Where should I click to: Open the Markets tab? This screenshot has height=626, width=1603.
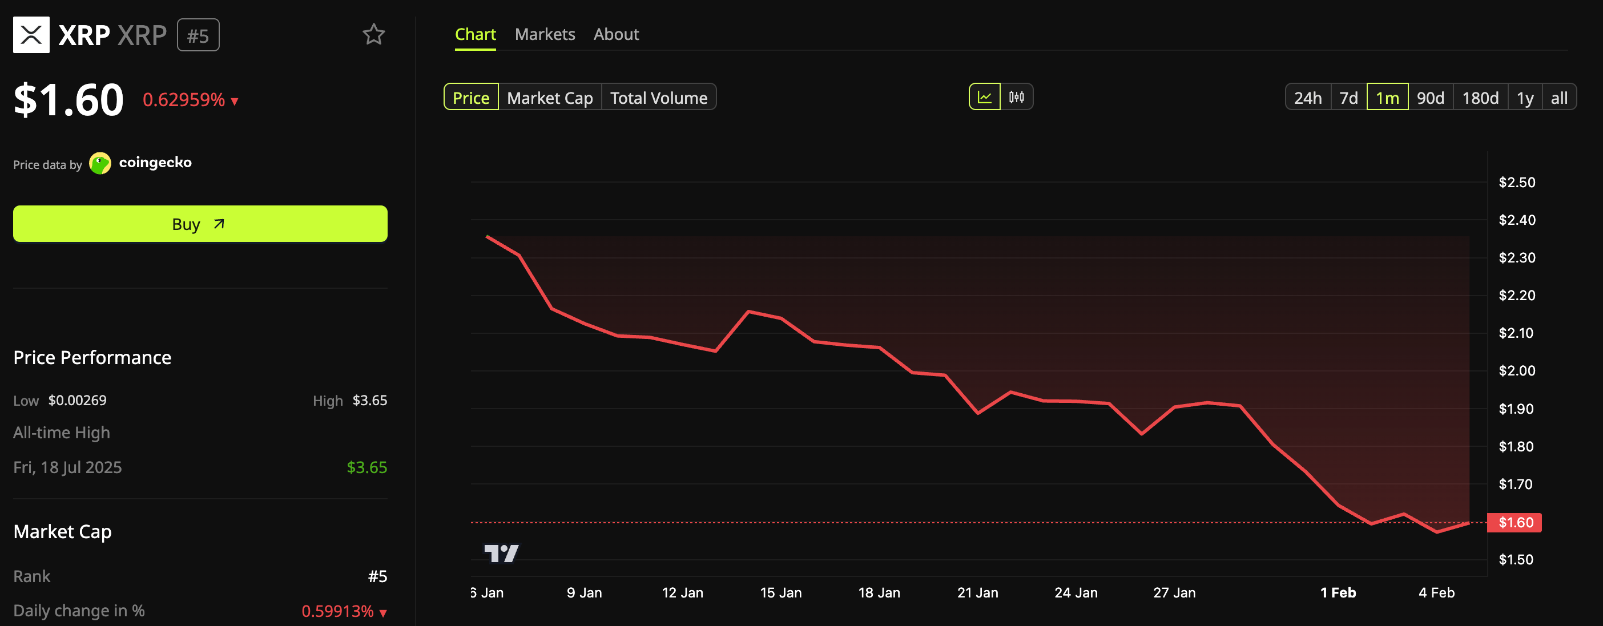tap(545, 34)
